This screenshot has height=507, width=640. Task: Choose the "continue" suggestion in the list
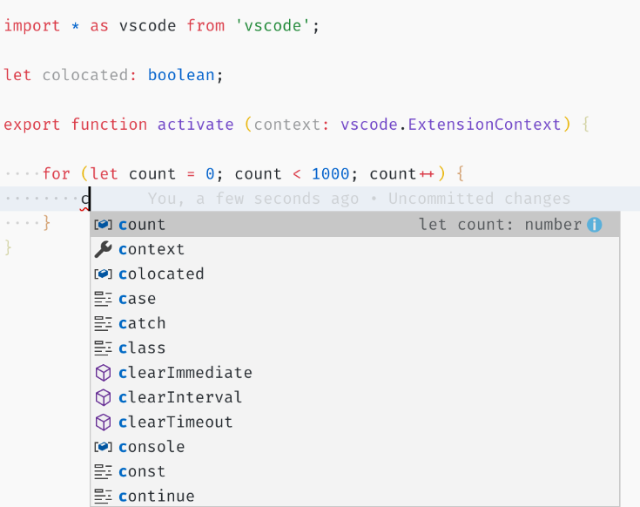[156, 496]
